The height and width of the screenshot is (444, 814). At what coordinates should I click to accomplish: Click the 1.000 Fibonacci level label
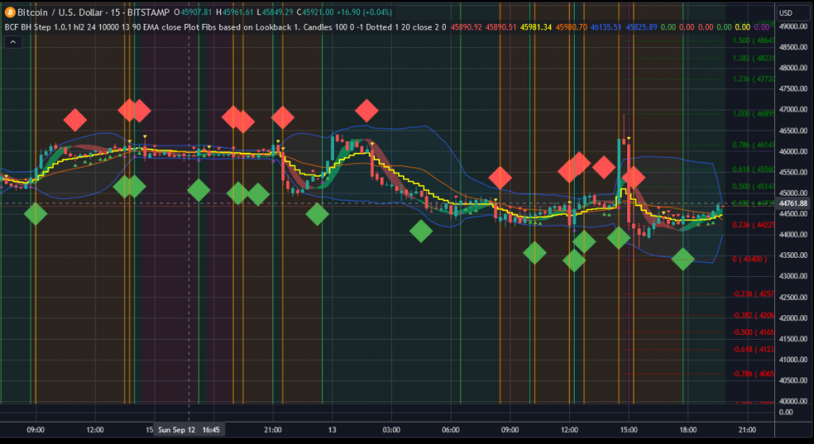(754, 114)
